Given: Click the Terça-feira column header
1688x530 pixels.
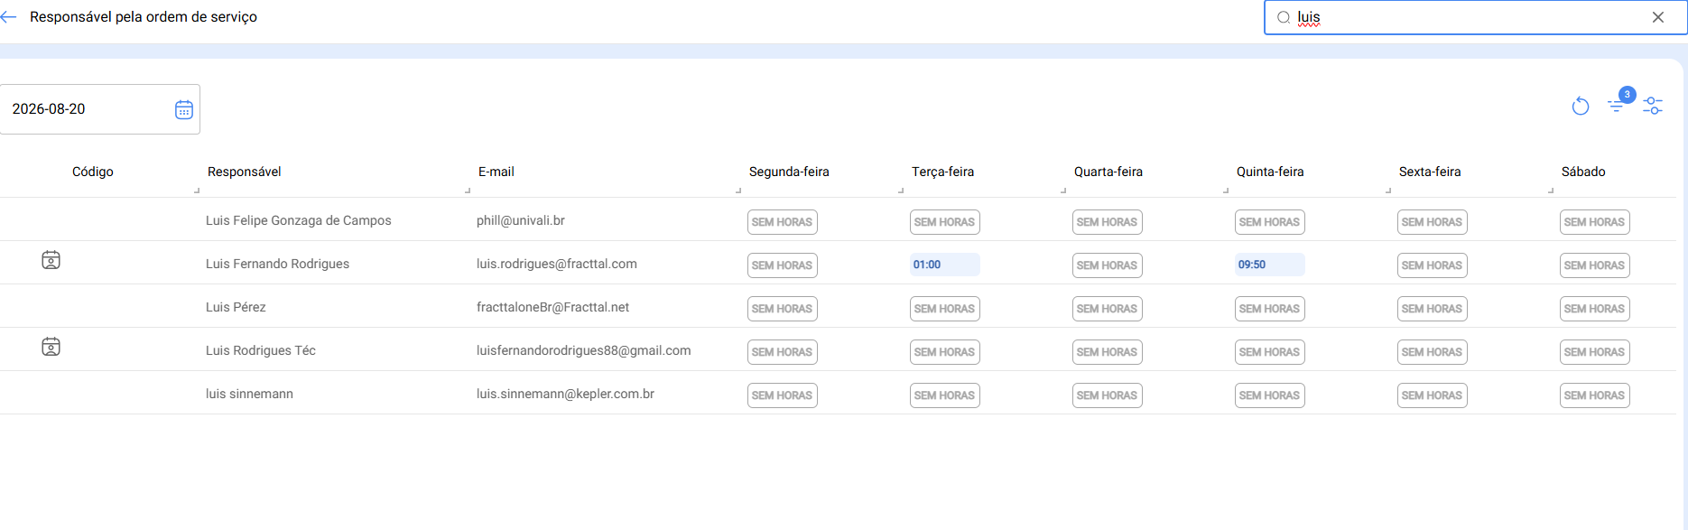Looking at the screenshot, I should (x=942, y=172).
